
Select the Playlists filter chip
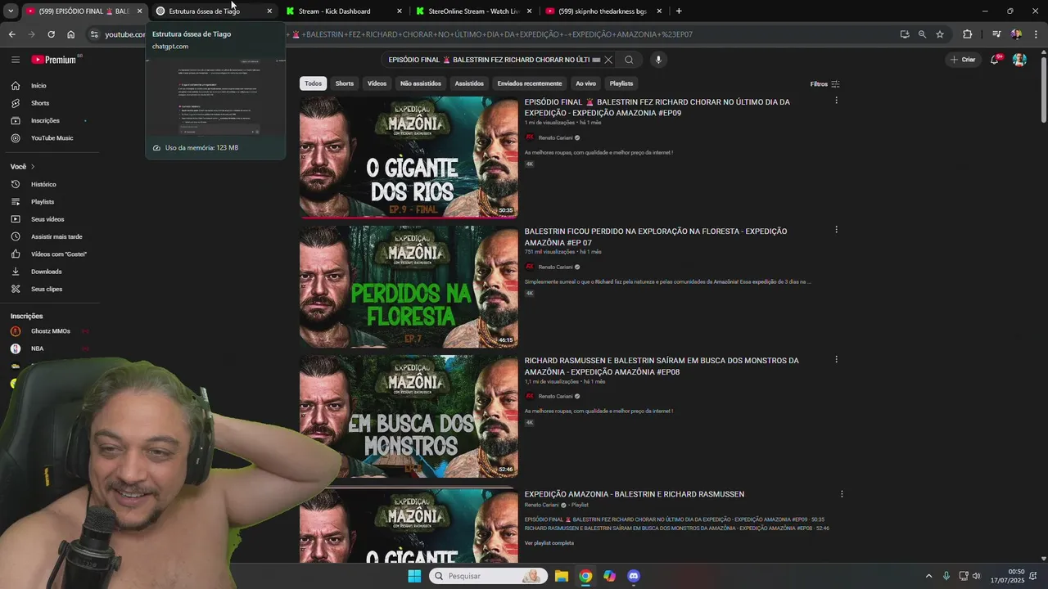tap(621, 83)
